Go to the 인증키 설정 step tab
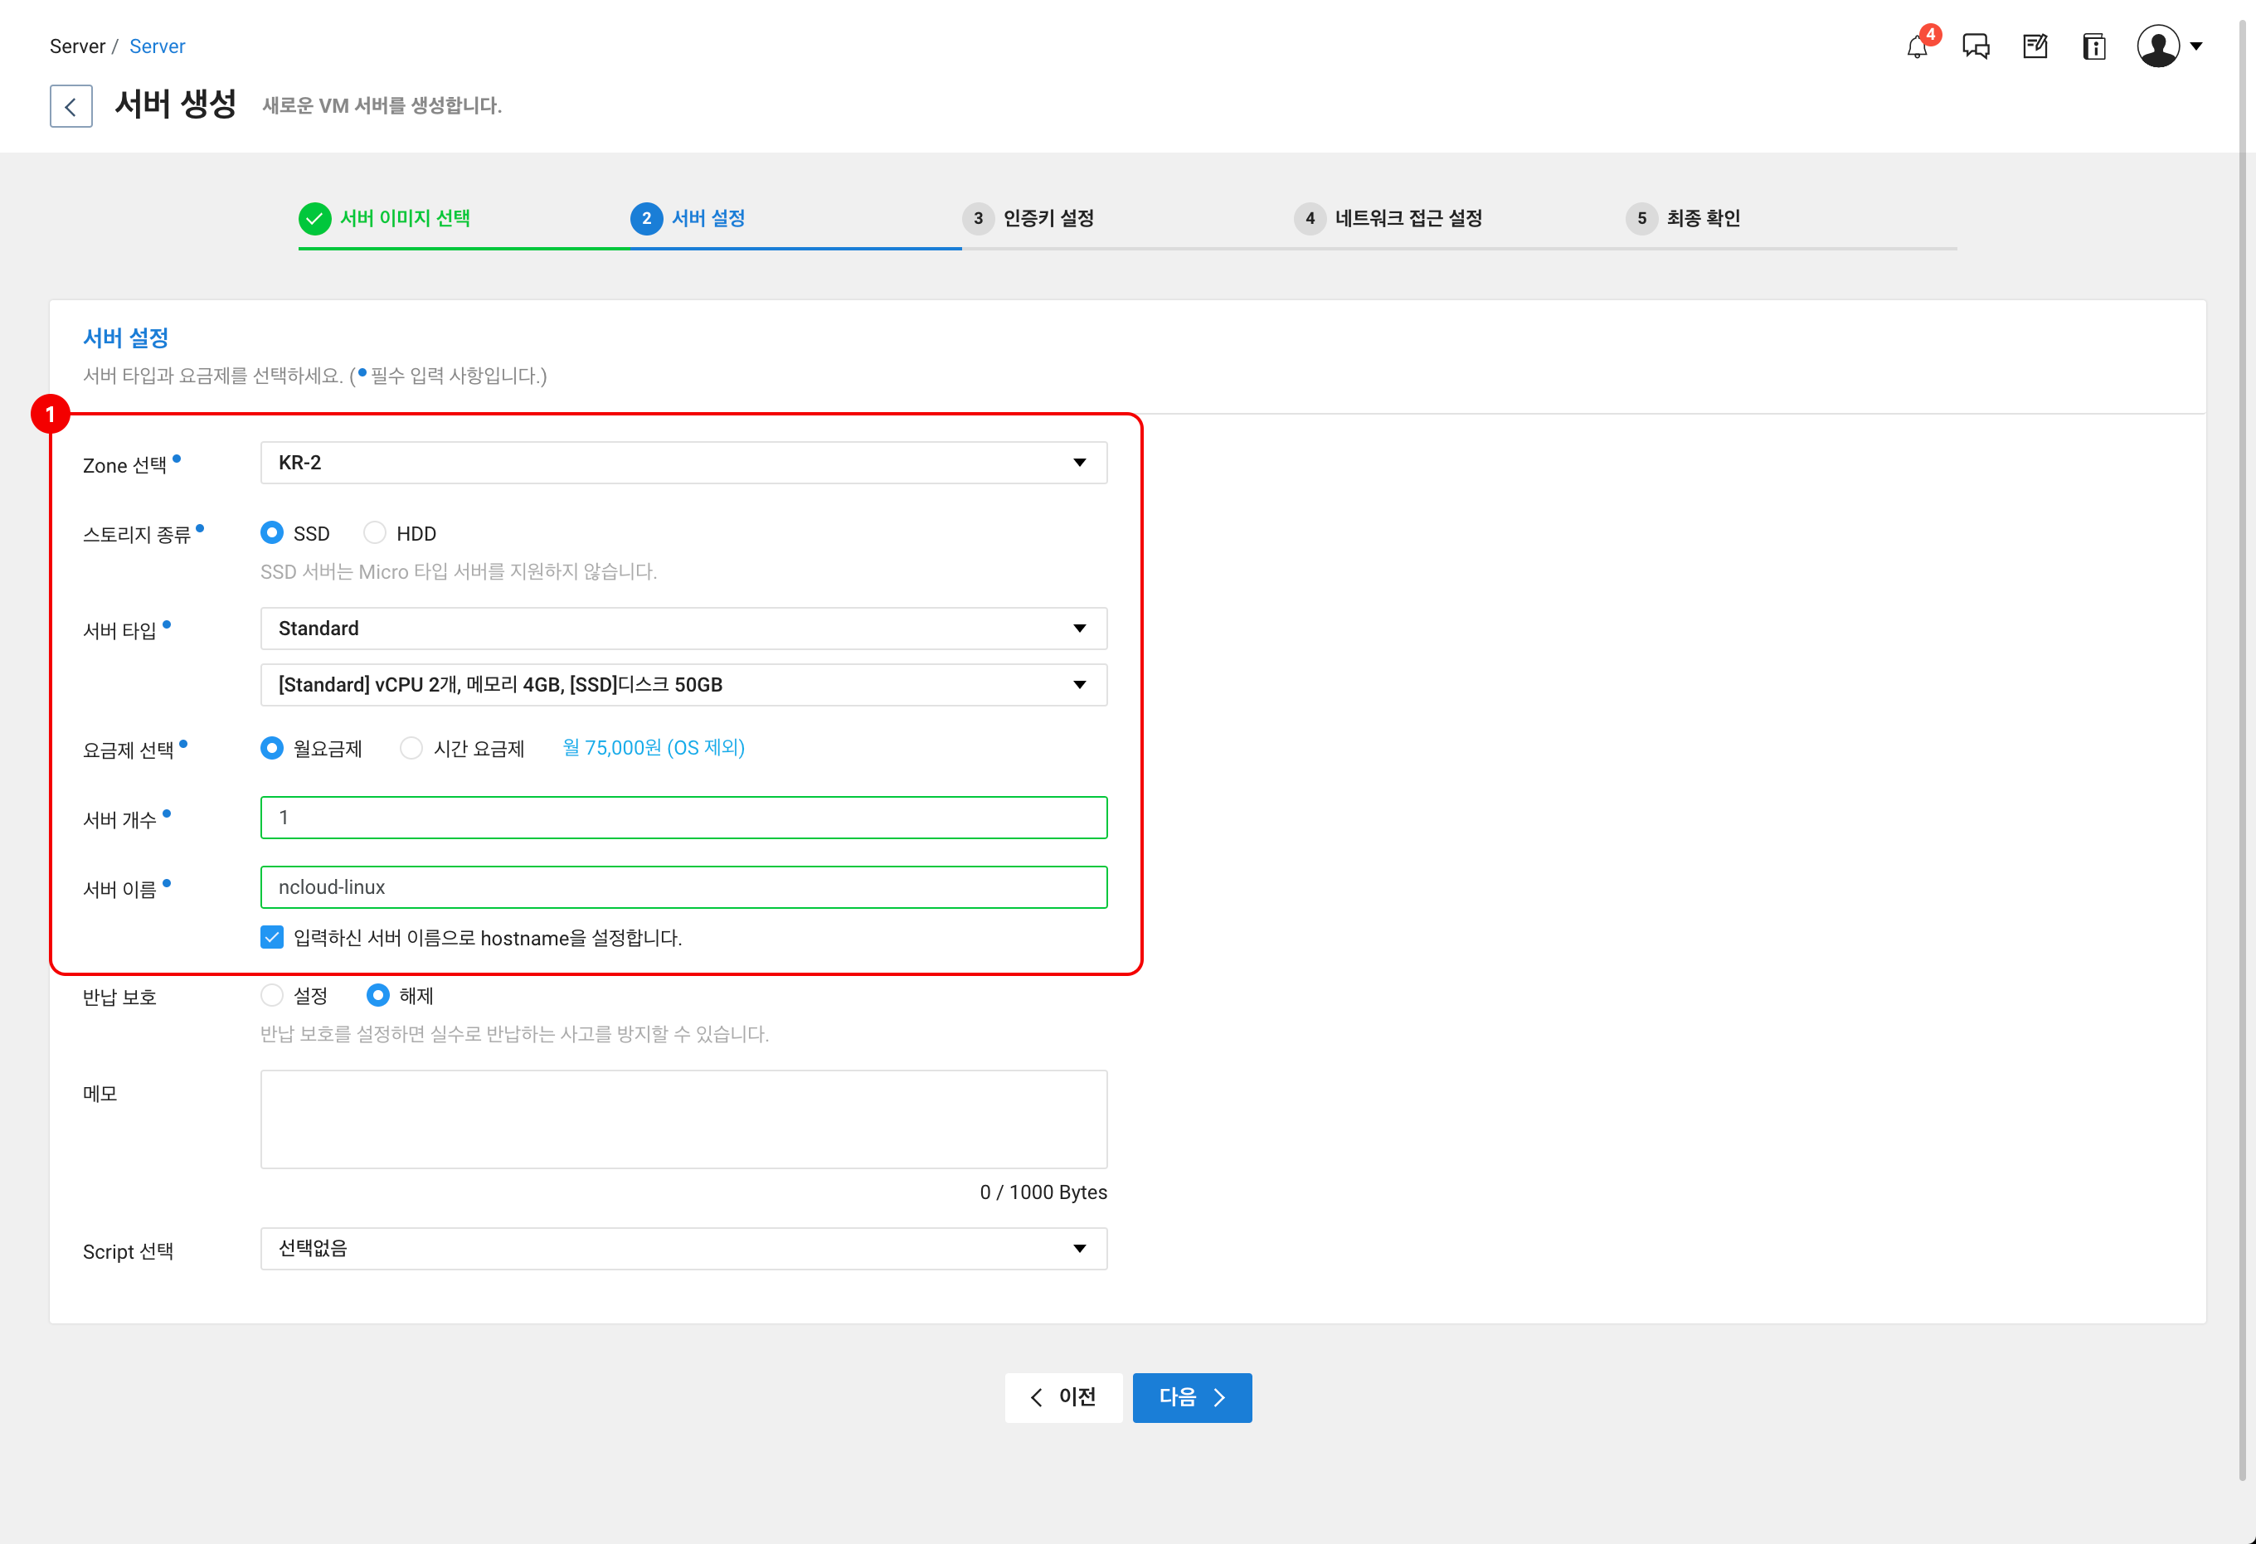The height and width of the screenshot is (1544, 2256). click(x=1048, y=218)
